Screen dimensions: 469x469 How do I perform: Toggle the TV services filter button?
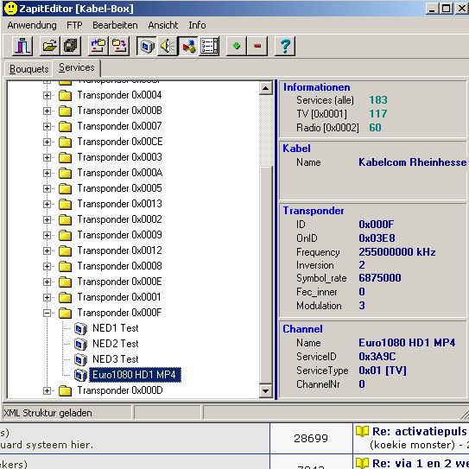pos(147,46)
